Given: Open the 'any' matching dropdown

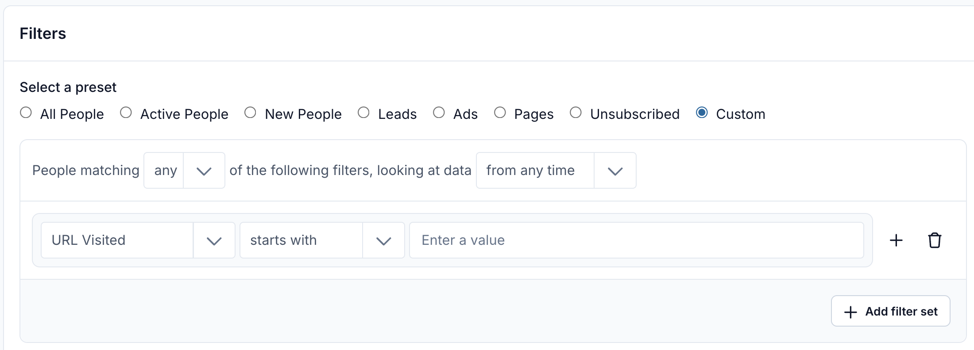Looking at the screenshot, I should click(x=184, y=171).
